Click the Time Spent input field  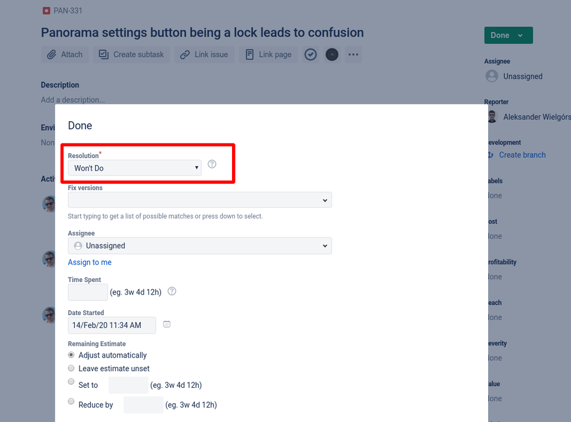pyautogui.click(x=88, y=292)
